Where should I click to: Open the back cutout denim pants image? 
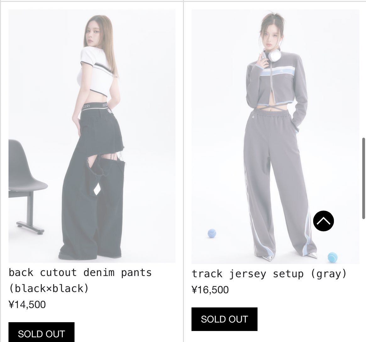pyautogui.click(x=92, y=136)
